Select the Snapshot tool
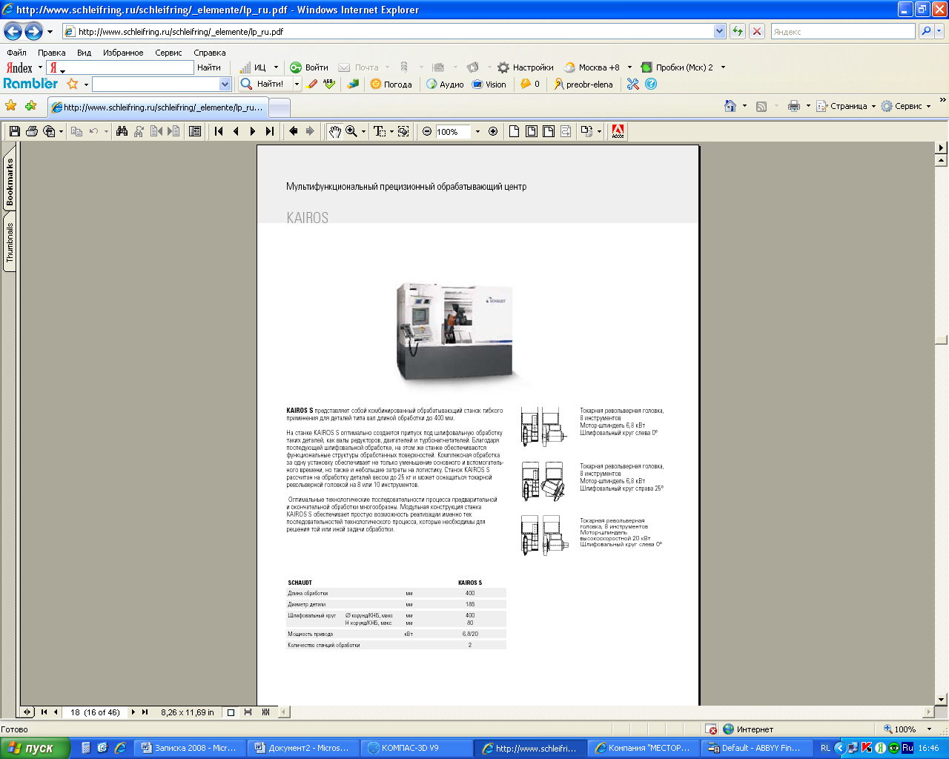 pos(403,131)
